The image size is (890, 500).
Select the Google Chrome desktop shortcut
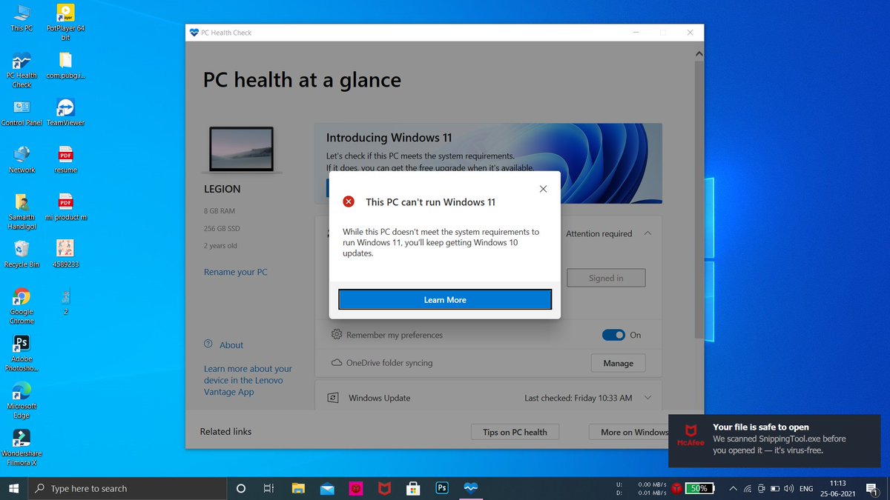[22, 306]
